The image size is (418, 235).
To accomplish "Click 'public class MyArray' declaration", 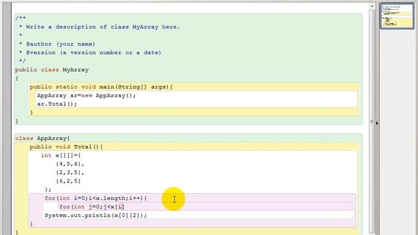I will pyautogui.click(x=52, y=70).
